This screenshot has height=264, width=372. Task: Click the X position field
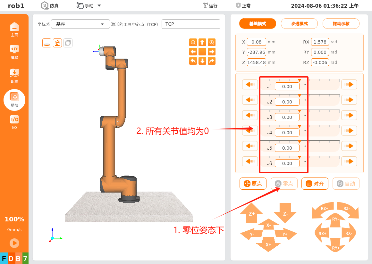tap(257, 42)
